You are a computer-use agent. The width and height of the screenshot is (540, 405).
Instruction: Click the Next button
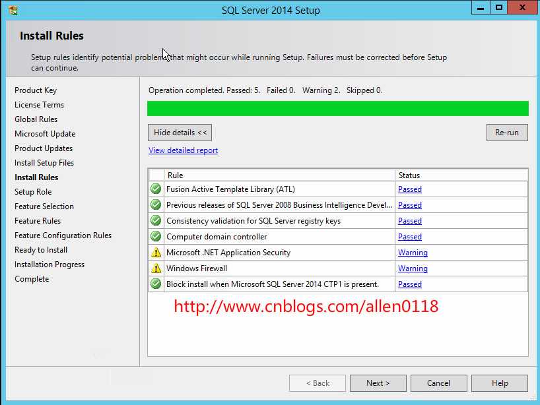pos(378,383)
